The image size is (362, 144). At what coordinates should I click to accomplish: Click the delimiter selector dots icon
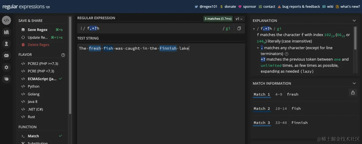pyautogui.click(x=81, y=28)
